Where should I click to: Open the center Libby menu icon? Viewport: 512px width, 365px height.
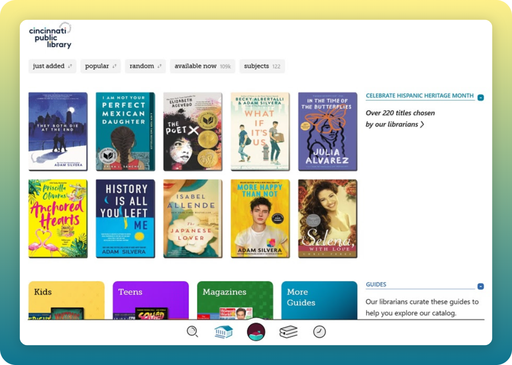click(256, 332)
